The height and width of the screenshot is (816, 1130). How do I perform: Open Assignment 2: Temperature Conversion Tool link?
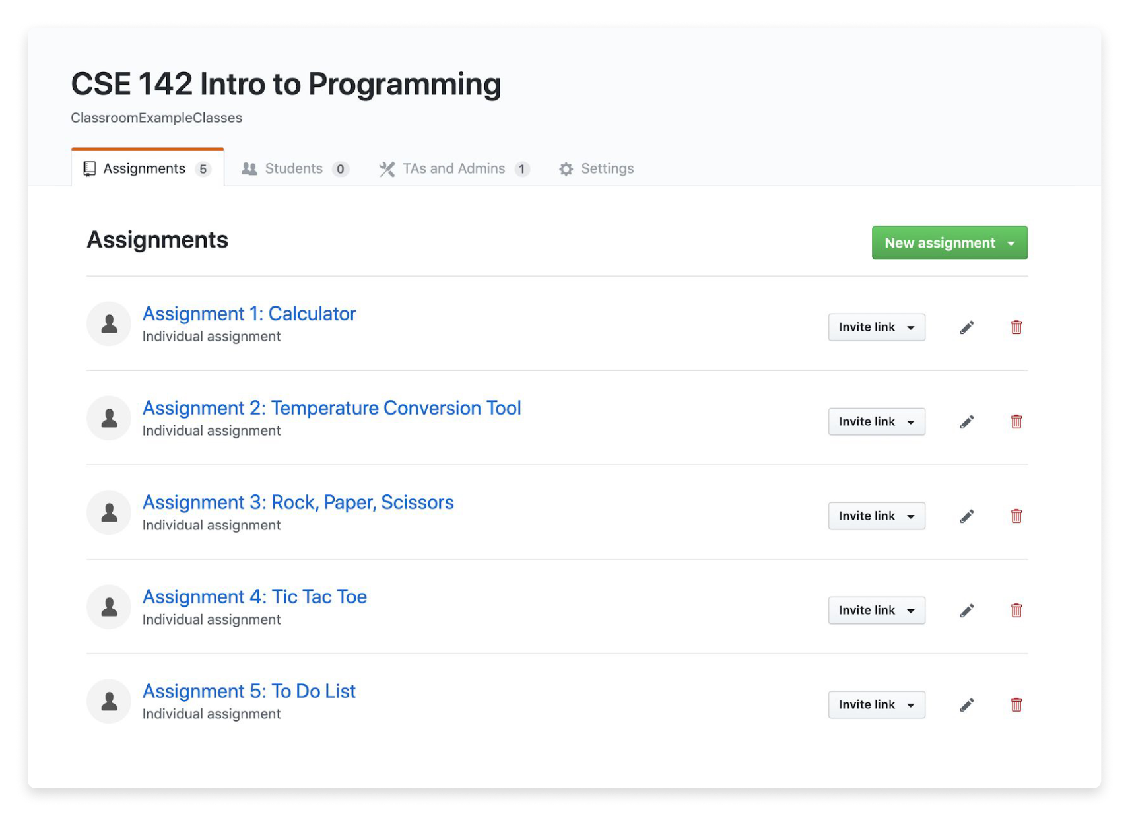[x=331, y=408]
